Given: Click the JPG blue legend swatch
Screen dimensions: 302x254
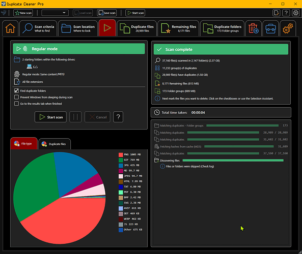Looking at the screenshot, I should click(x=121, y=166).
